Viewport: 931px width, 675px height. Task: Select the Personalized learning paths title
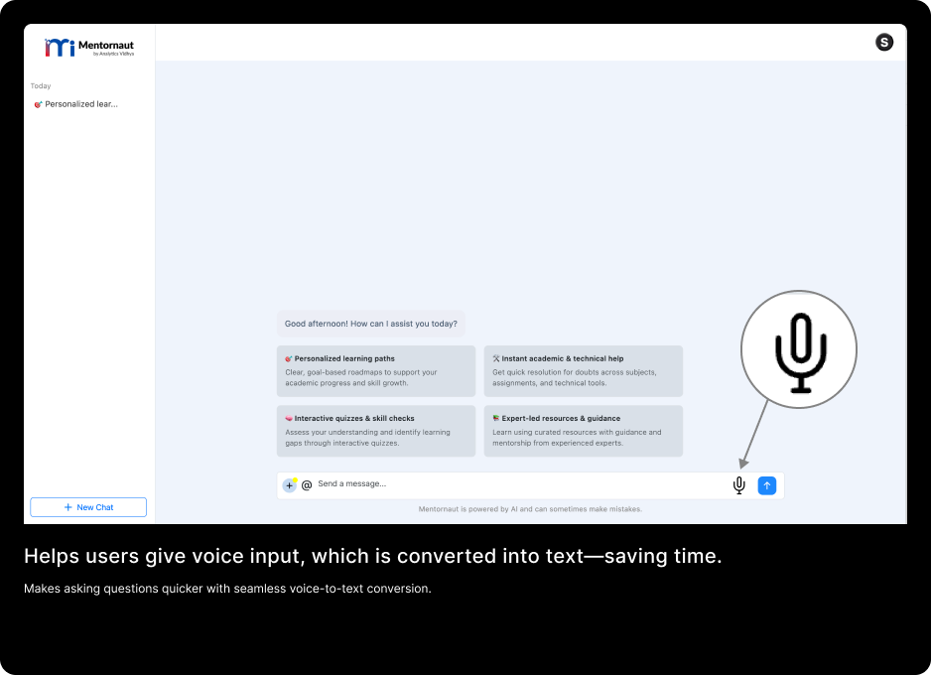344,358
